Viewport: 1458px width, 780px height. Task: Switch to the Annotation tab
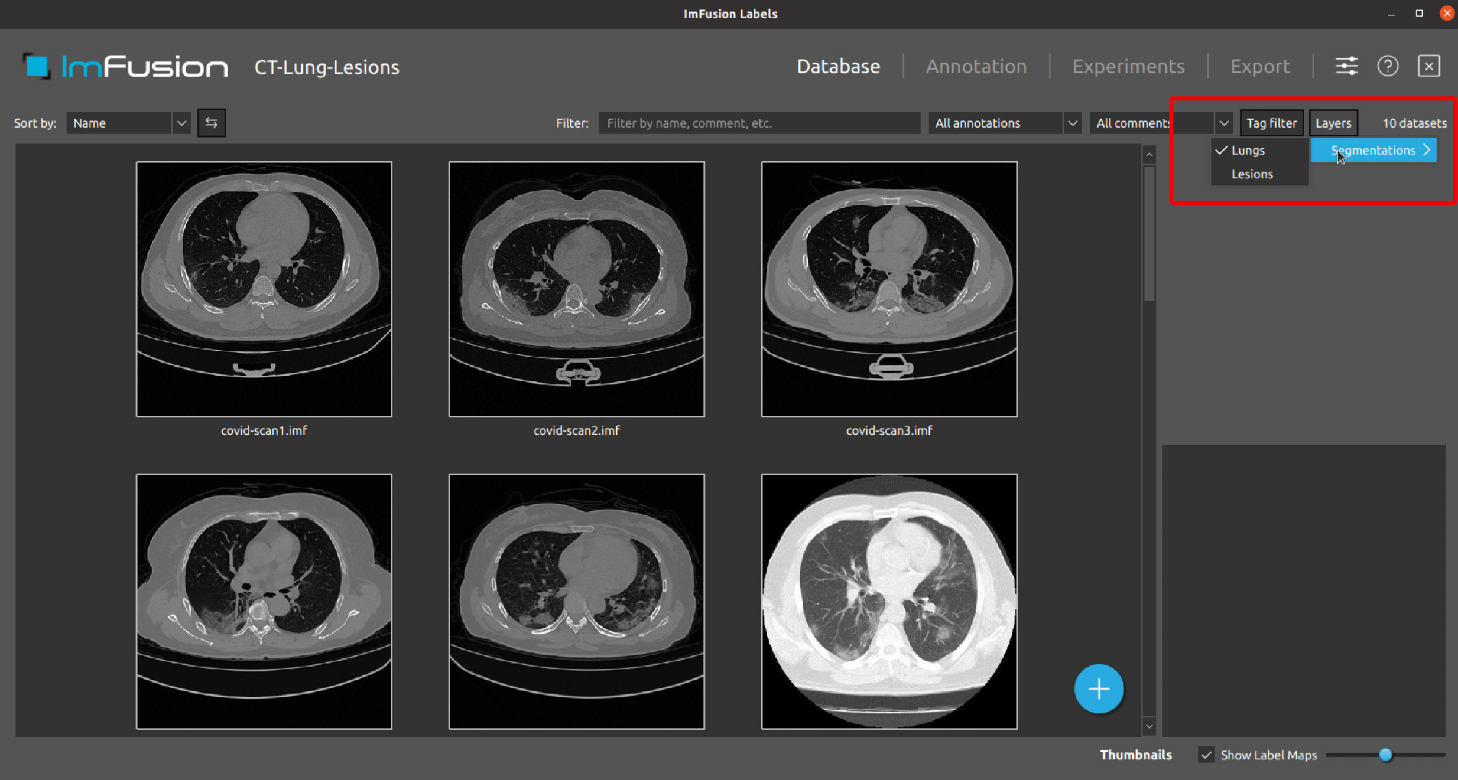tap(976, 66)
